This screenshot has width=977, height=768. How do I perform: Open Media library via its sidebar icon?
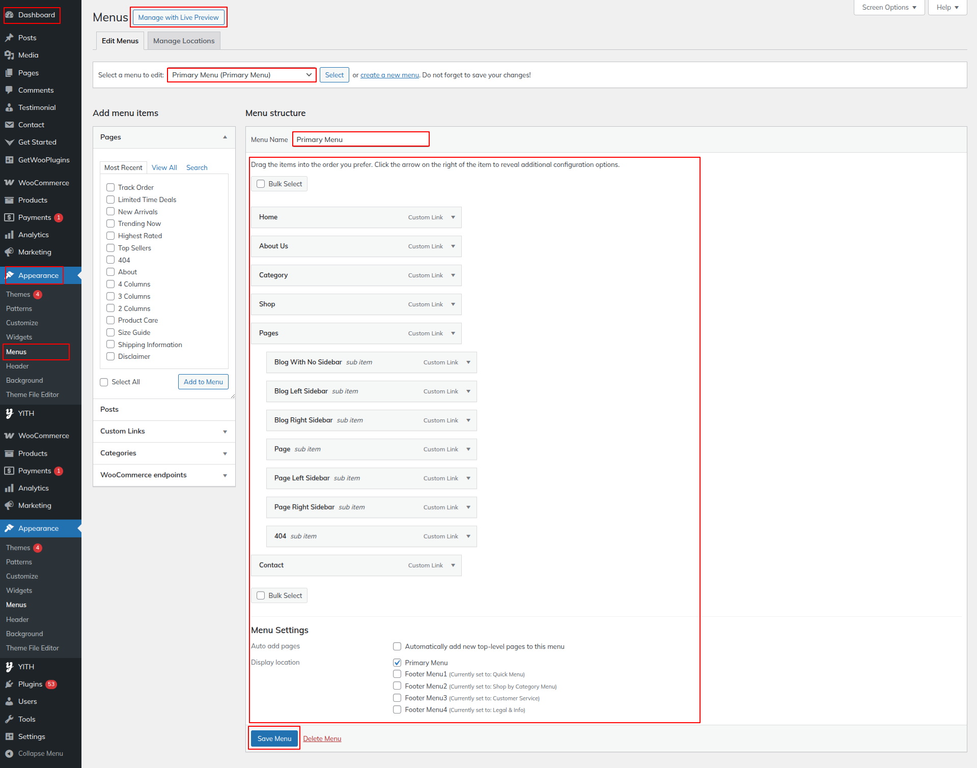coord(9,55)
